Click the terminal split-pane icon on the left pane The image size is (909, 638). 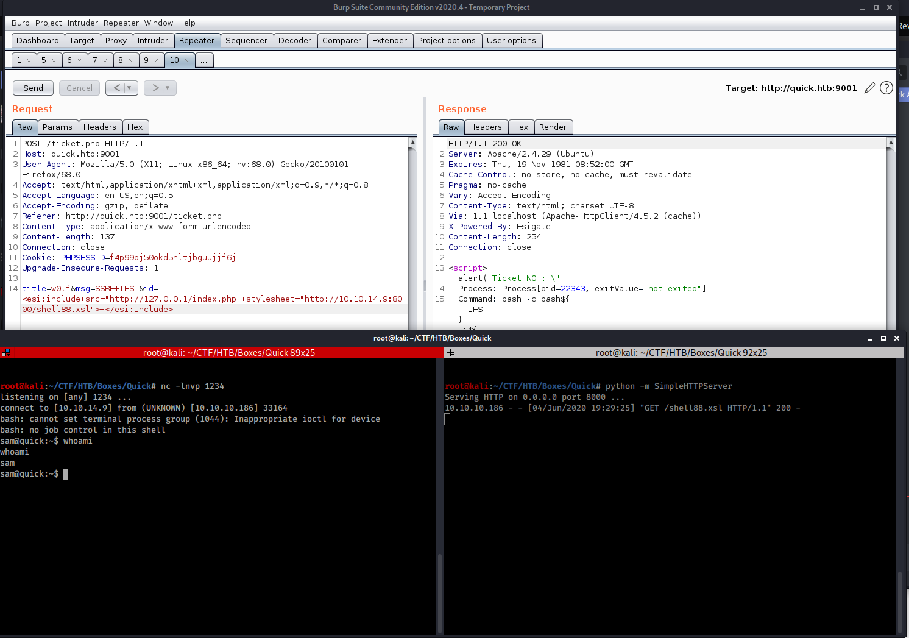click(x=5, y=352)
